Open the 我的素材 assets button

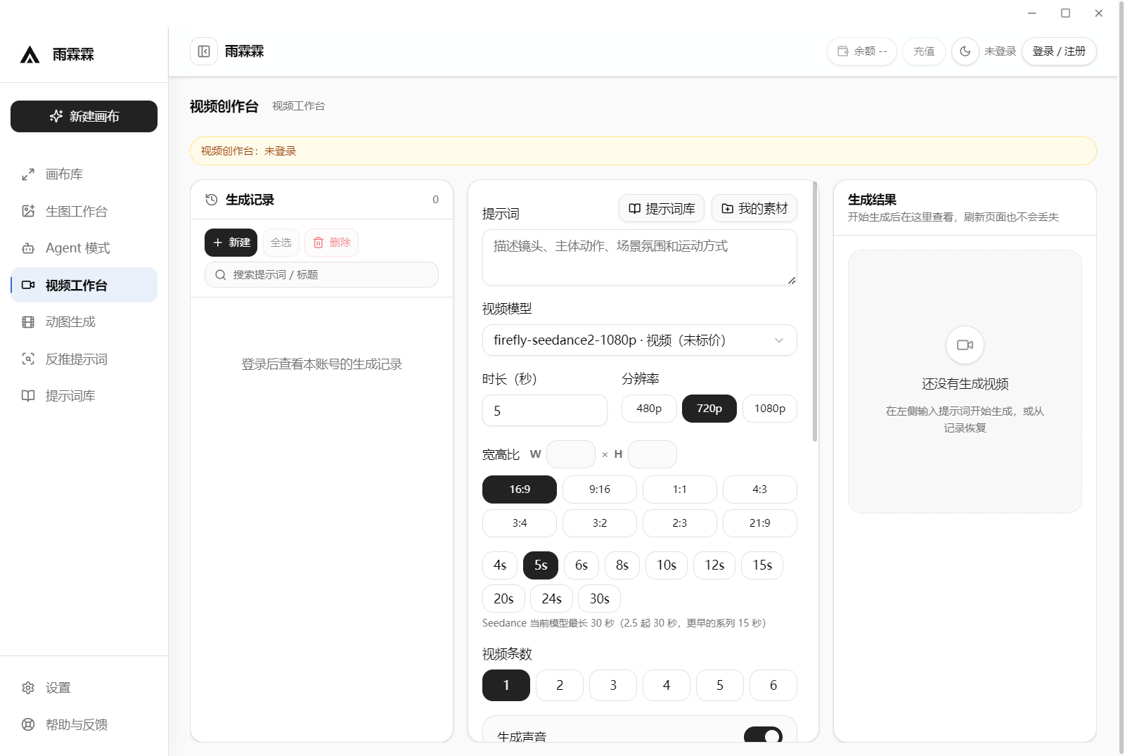[754, 209]
